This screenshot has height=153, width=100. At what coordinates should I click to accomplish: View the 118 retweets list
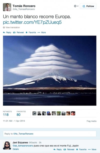click(7, 113)
